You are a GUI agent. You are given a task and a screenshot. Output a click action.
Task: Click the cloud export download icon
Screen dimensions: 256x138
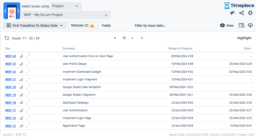pos(250,25)
